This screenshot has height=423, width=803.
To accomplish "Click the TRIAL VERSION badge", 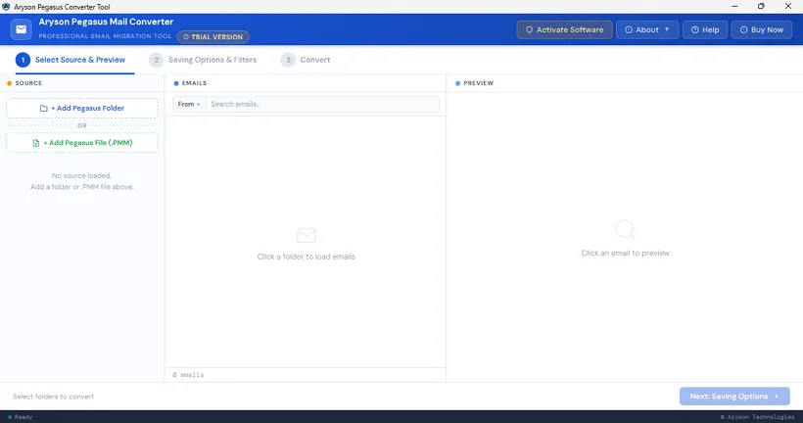I will (x=213, y=37).
